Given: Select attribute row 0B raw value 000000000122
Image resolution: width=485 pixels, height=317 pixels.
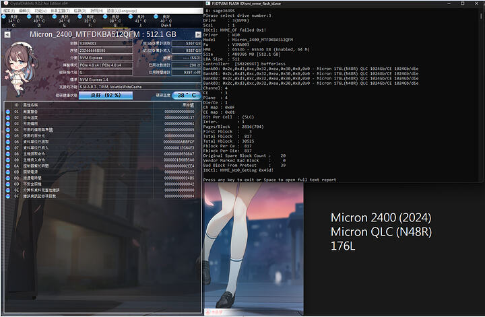Looking at the screenshot, I should [179, 172].
